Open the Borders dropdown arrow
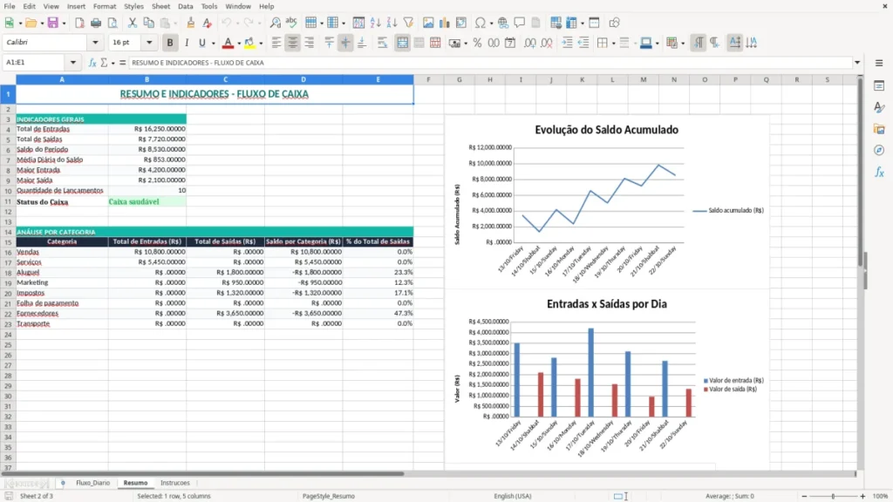The image size is (893, 502). [x=613, y=44]
